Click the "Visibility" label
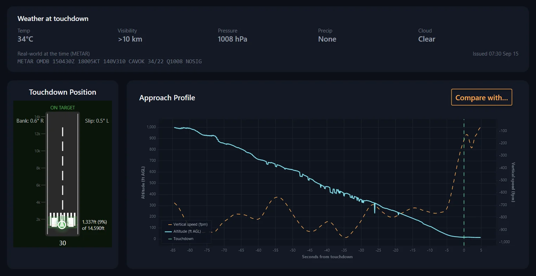This screenshot has height=276, width=536. click(x=127, y=31)
